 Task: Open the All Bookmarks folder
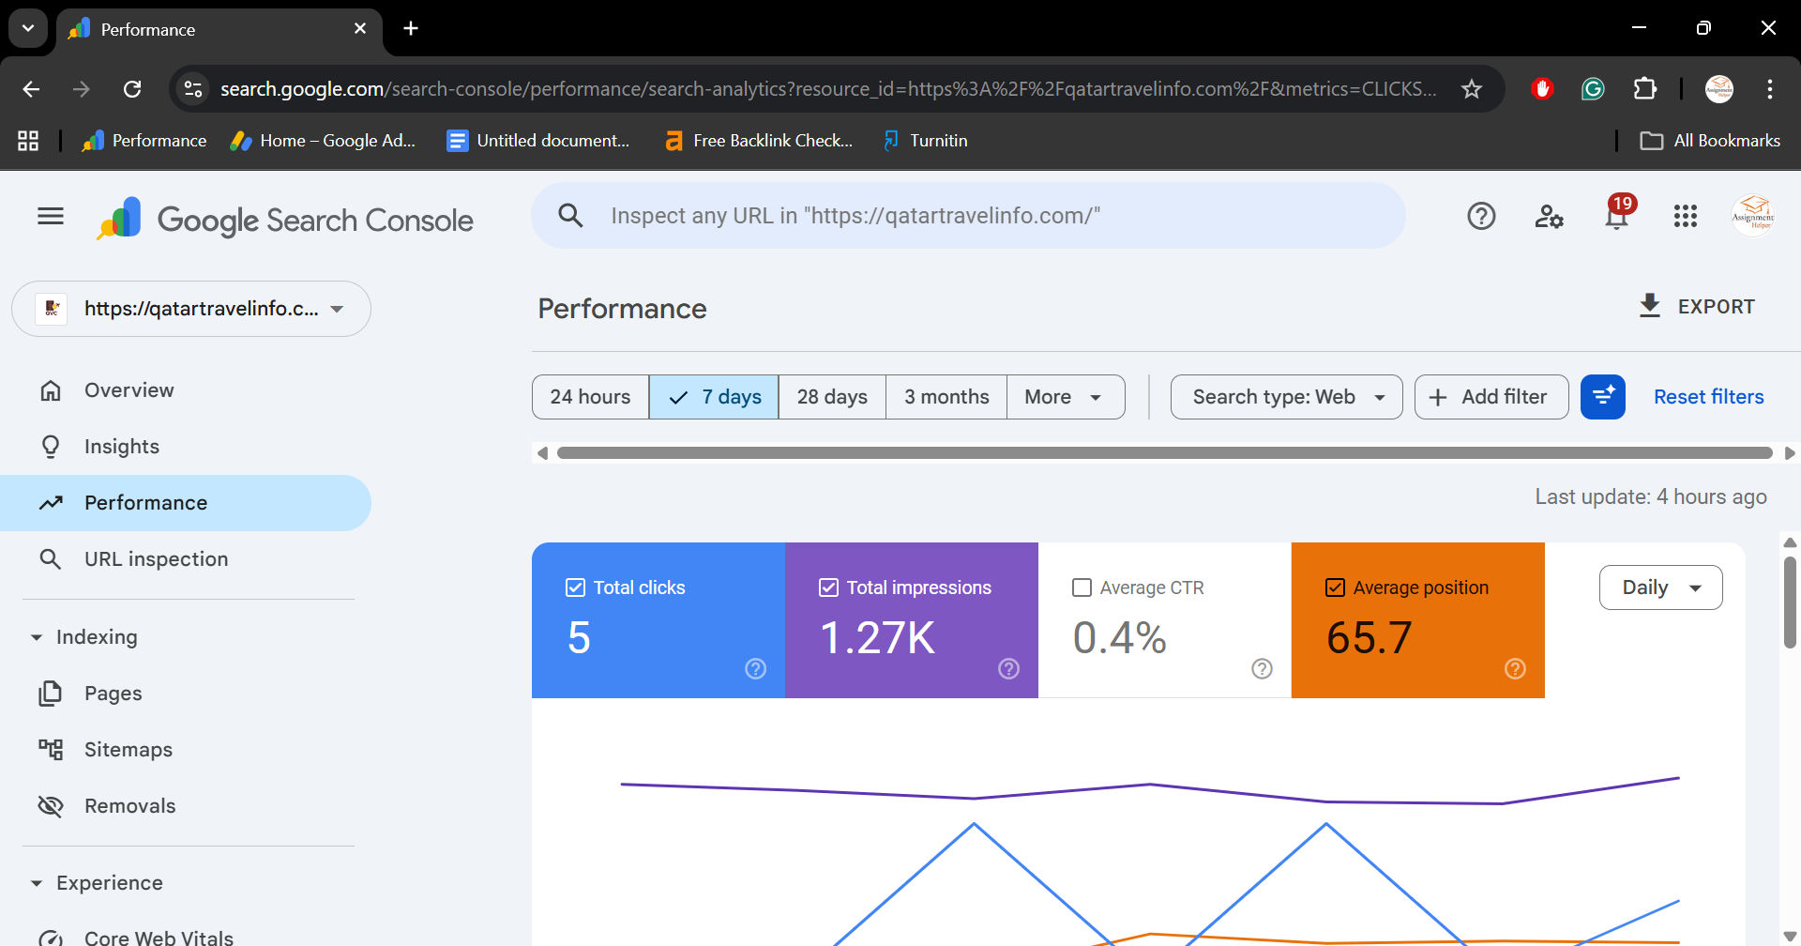(x=1710, y=141)
